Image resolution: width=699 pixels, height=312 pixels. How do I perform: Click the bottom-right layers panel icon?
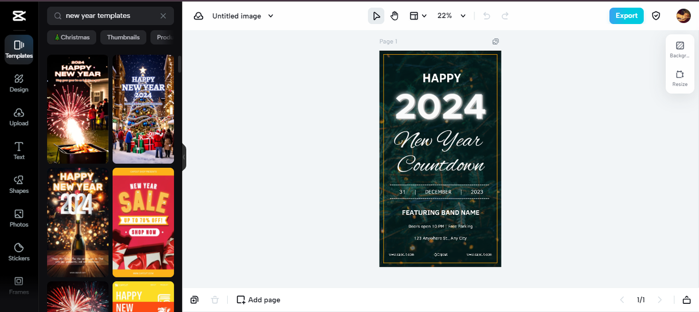[x=686, y=299]
